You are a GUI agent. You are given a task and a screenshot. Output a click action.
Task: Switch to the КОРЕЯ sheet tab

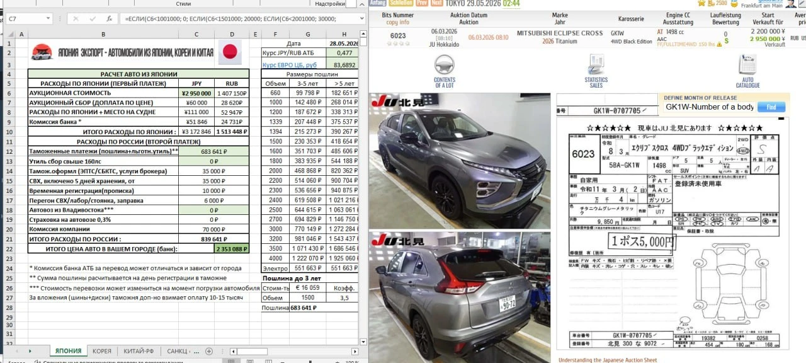[x=101, y=351]
